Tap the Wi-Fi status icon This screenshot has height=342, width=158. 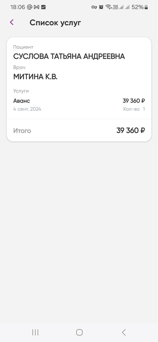(108, 7)
